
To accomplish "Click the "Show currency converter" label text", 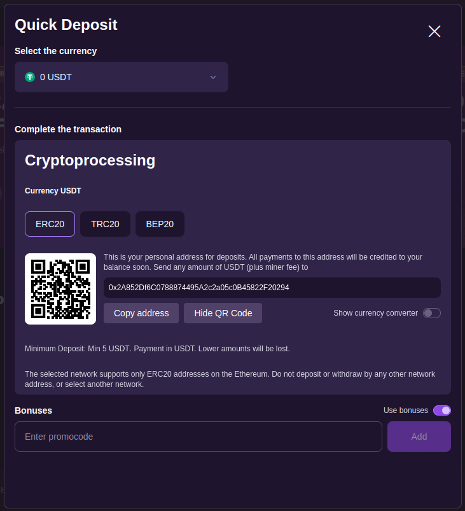I will pos(375,313).
